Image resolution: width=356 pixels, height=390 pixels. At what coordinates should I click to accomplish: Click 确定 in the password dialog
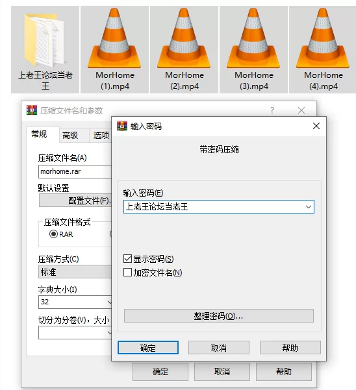point(148,347)
